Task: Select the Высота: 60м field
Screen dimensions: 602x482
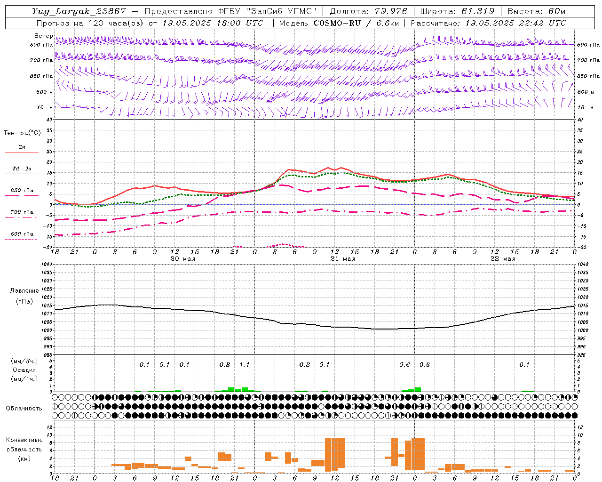Action: pos(537,11)
